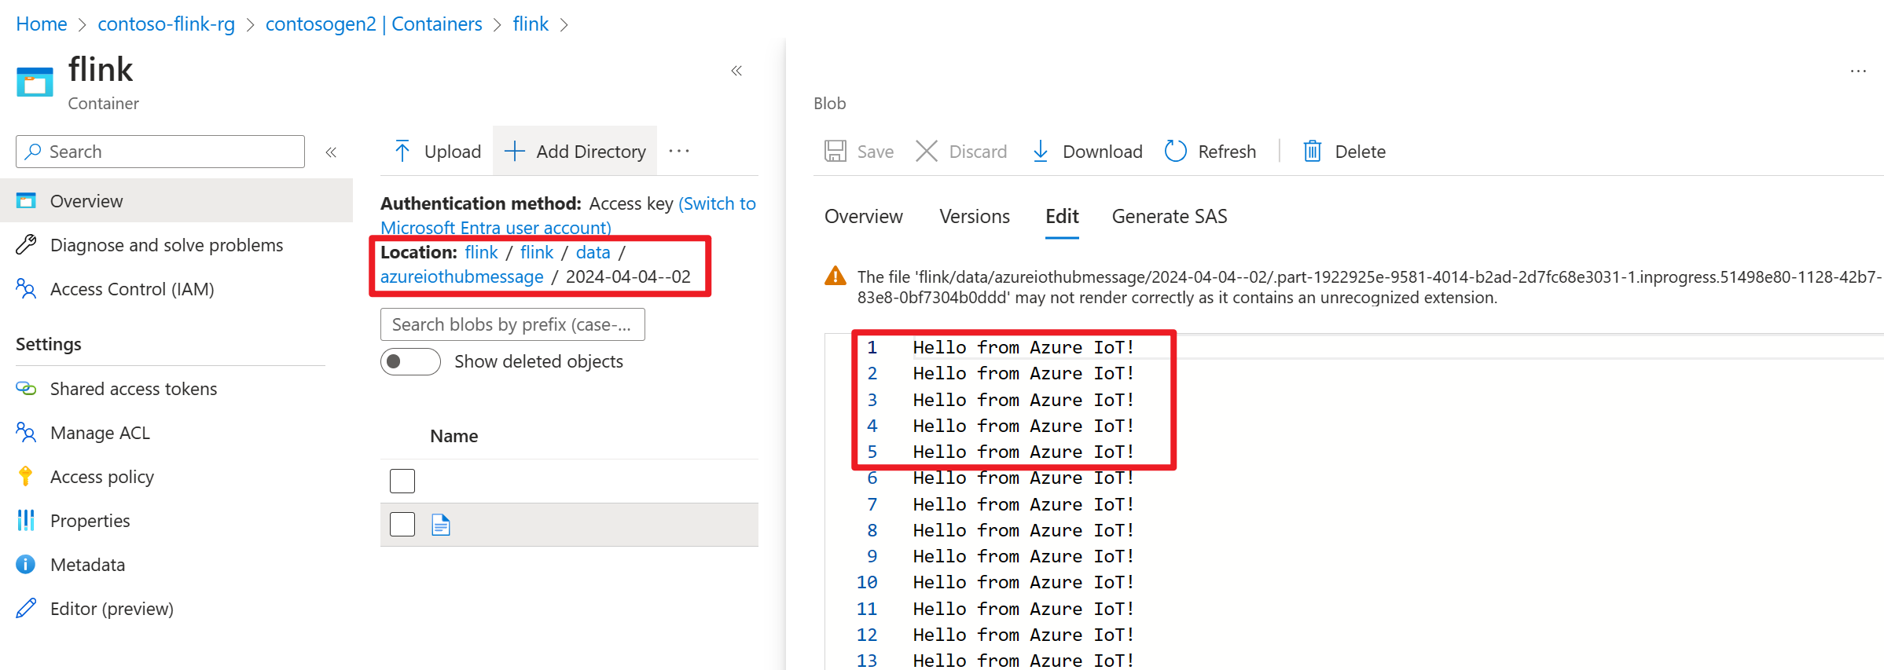This screenshot has height=670, width=1884.
Task: Switch to the Versions tab
Action: pyautogui.click(x=974, y=216)
